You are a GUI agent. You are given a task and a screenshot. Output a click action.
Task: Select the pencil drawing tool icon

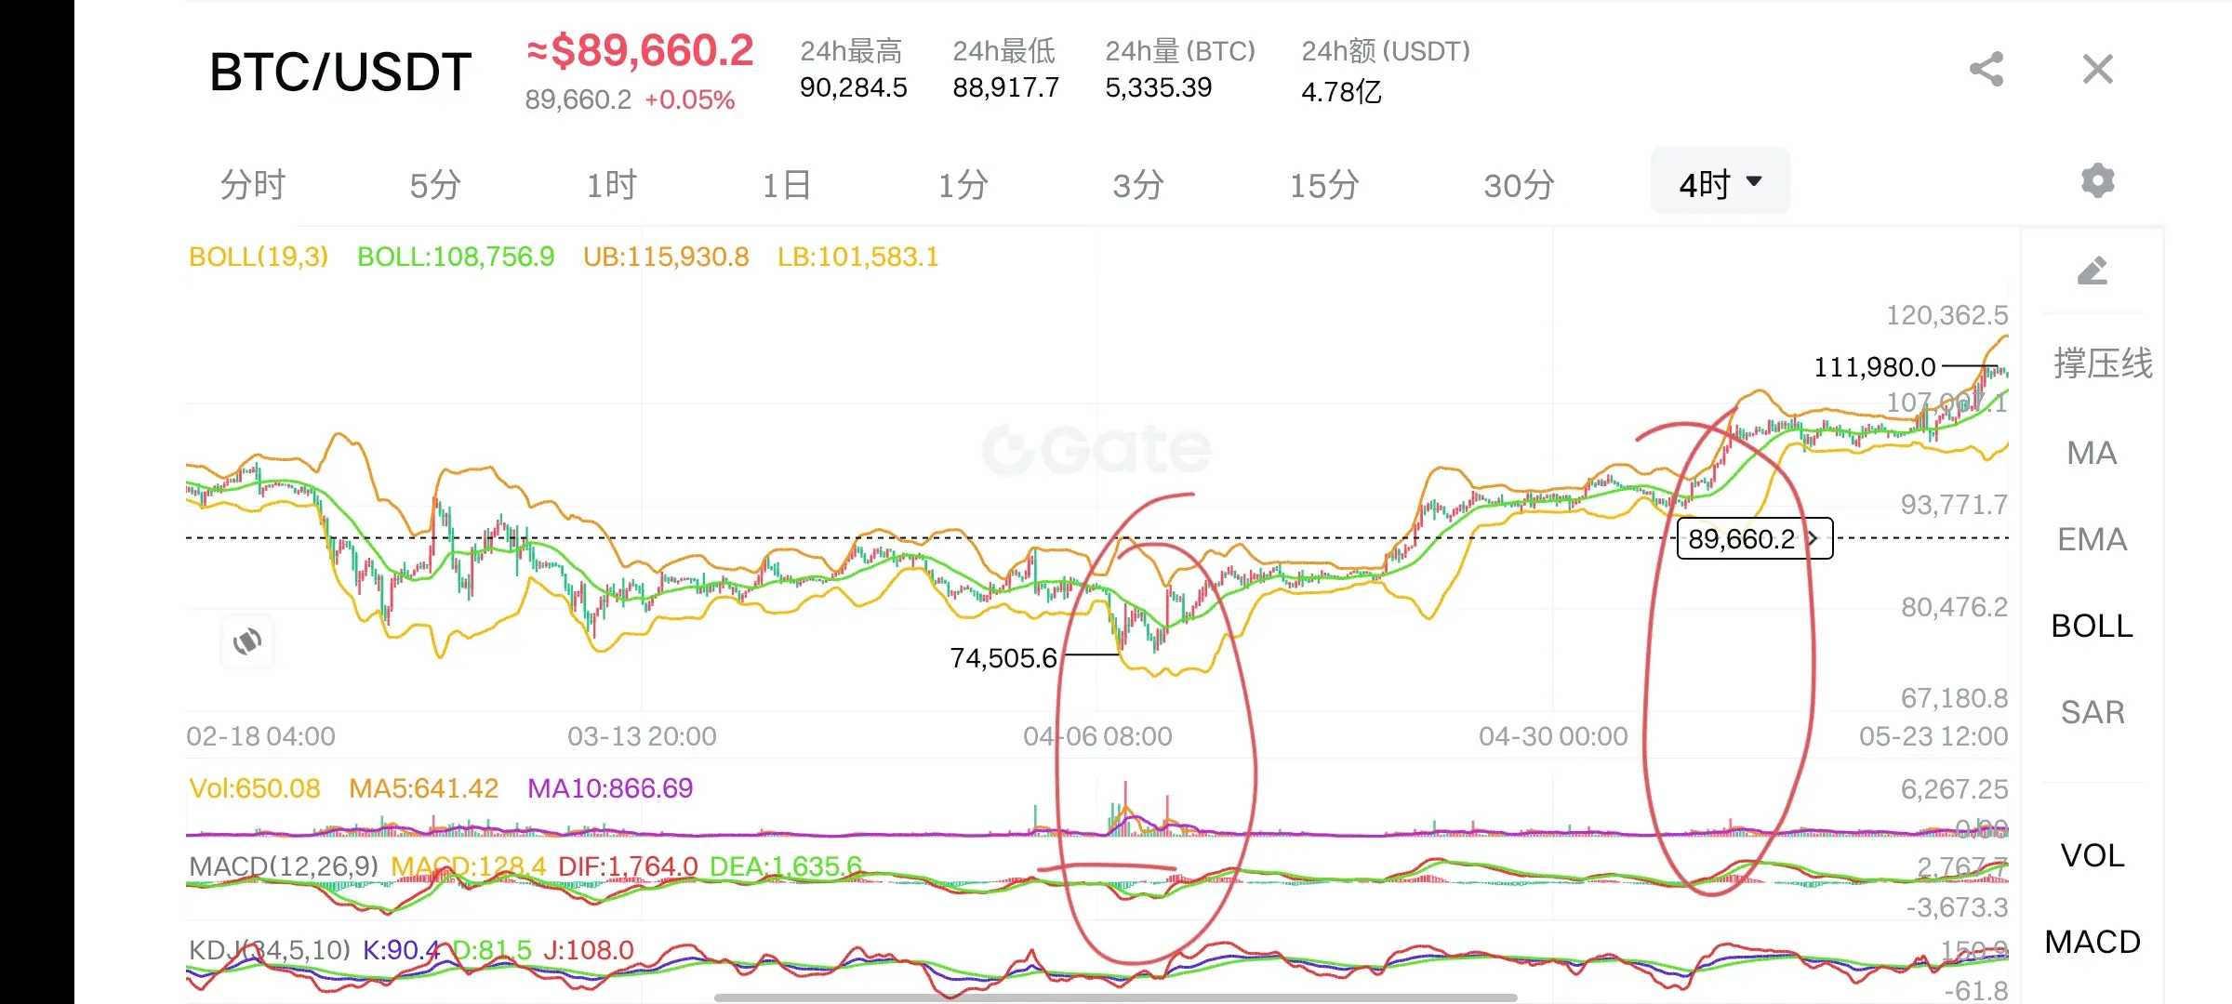tap(2092, 271)
